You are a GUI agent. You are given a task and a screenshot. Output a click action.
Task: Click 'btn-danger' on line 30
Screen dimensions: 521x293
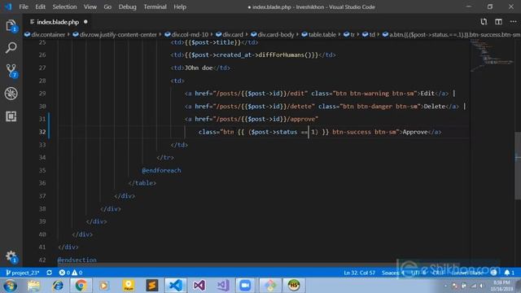[x=374, y=107]
